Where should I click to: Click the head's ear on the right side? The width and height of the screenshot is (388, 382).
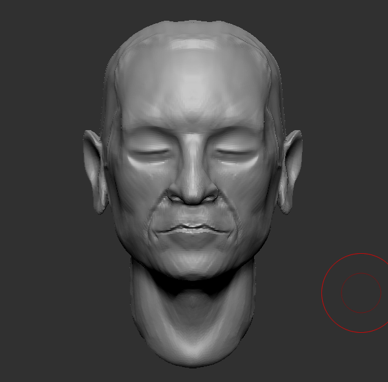coord(290,172)
